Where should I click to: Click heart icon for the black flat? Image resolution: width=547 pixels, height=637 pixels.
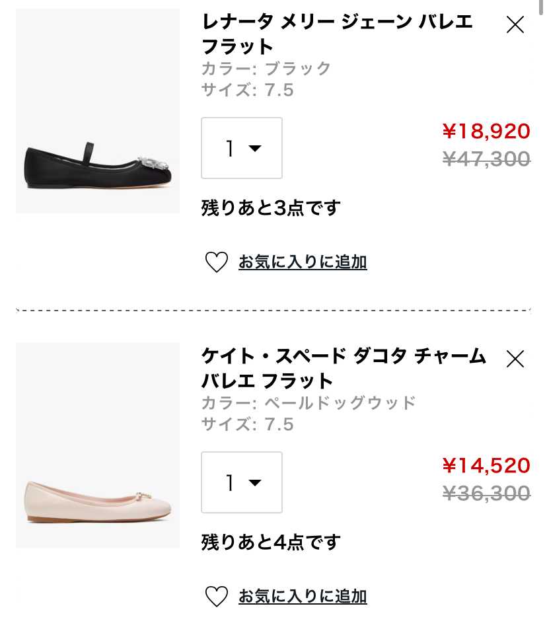pyautogui.click(x=216, y=262)
